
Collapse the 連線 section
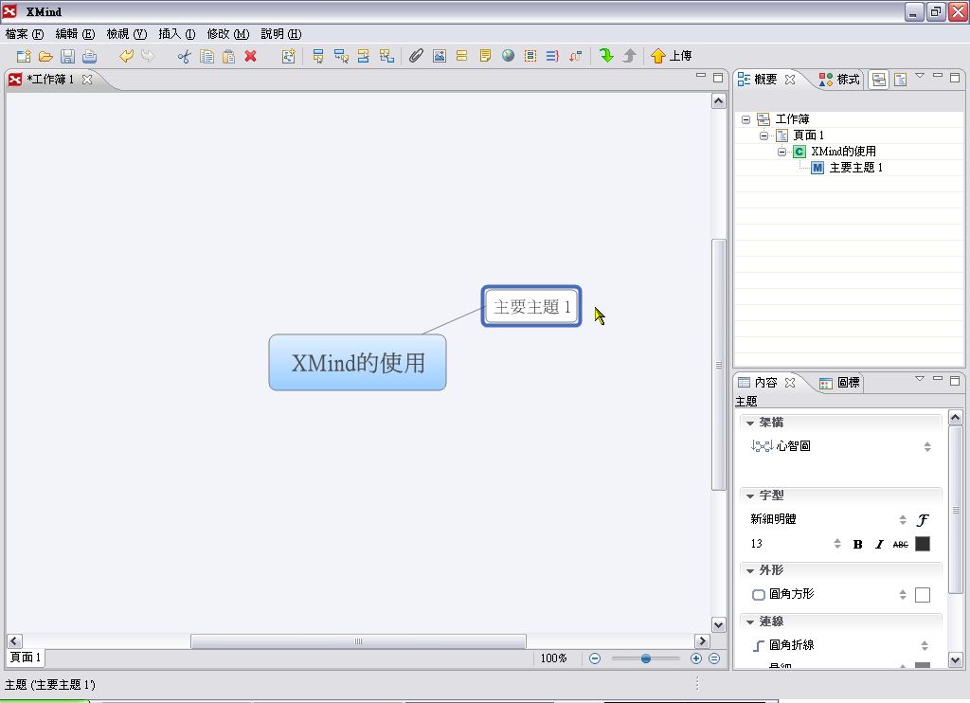click(x=750, y=622)
